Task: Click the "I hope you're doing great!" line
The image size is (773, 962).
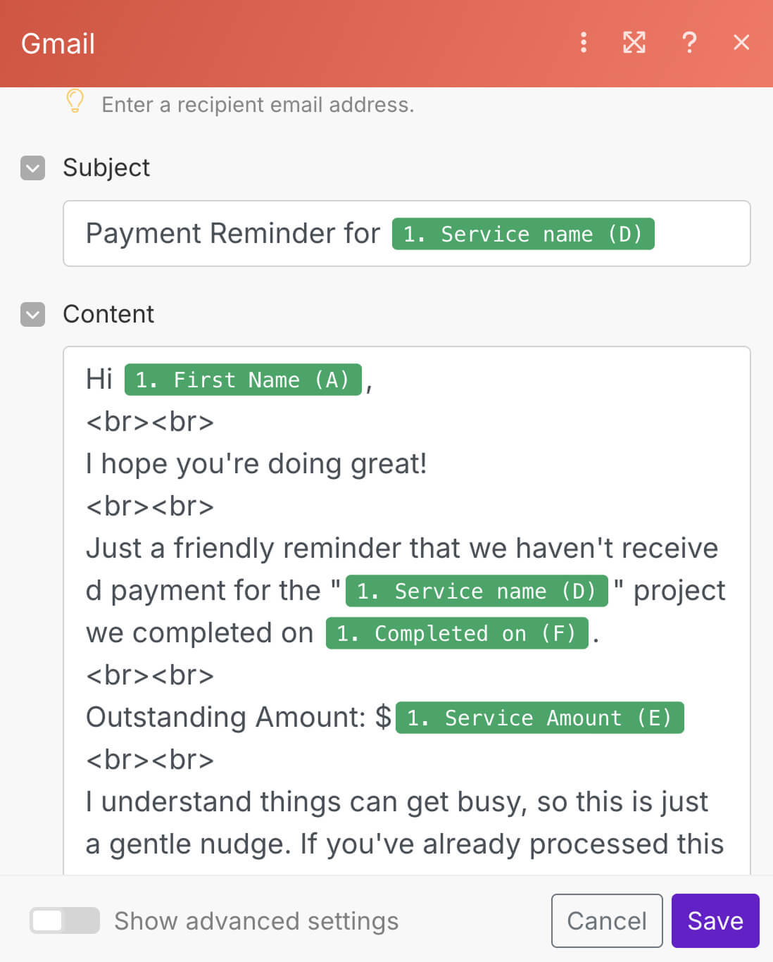Action: [x=256, y=464]
